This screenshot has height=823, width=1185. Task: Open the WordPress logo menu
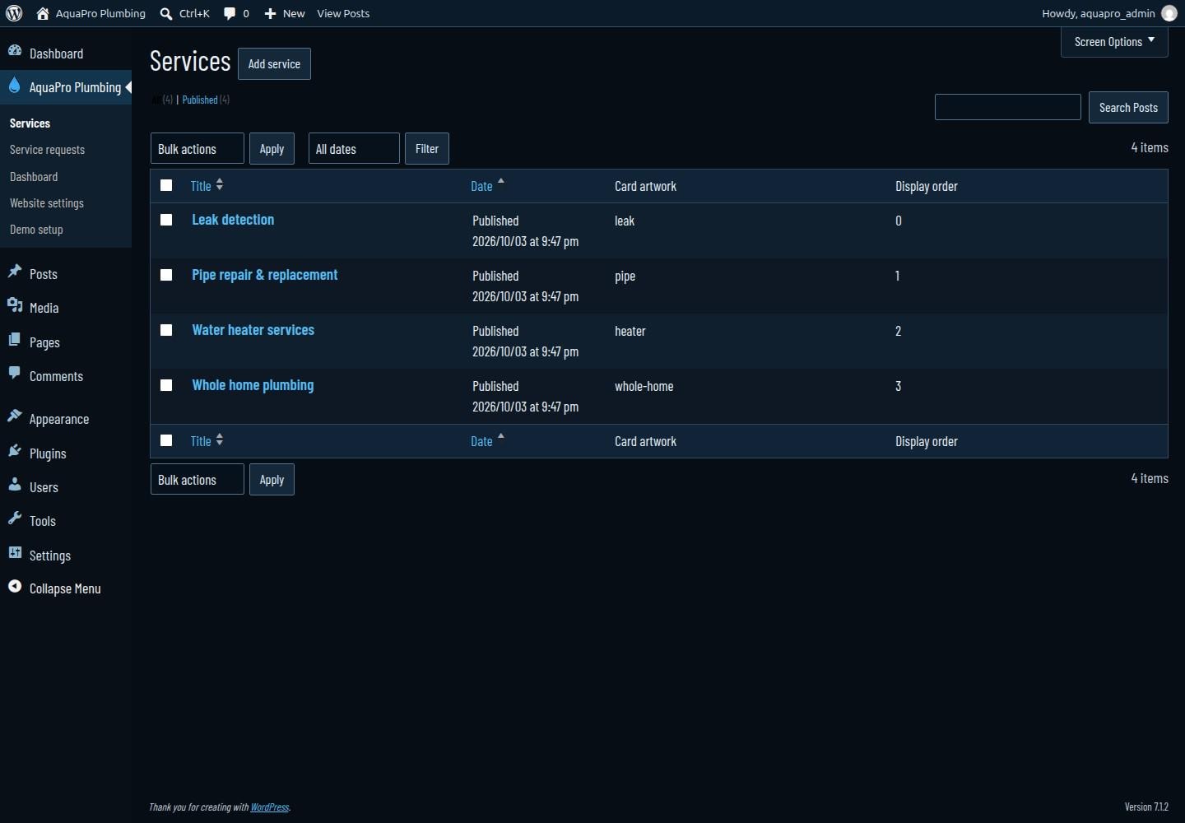coord(14,13)
